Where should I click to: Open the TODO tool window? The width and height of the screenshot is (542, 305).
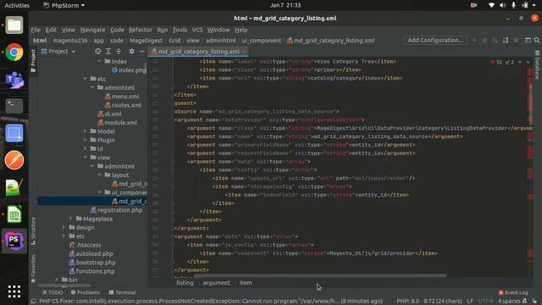click(53, 292)
